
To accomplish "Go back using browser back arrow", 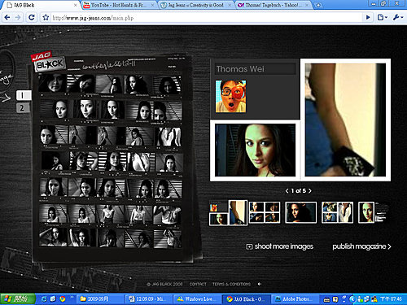I will (7, 18).
